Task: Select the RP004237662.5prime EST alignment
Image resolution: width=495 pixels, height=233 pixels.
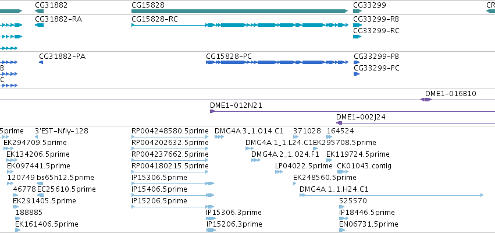Action: 170,160
